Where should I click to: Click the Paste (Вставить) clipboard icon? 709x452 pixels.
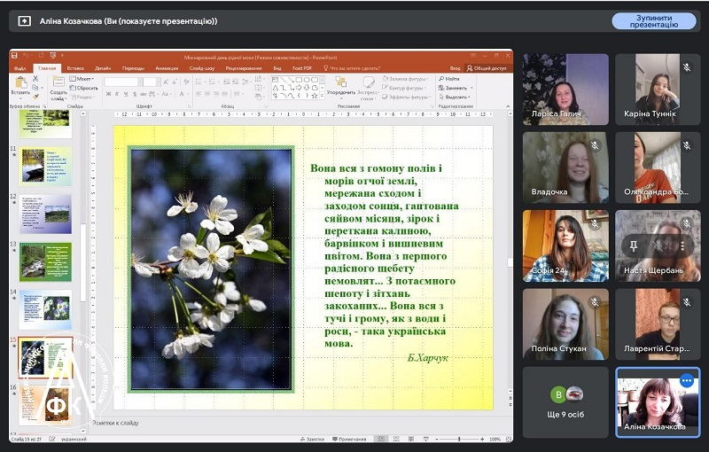tap(21, 82)
